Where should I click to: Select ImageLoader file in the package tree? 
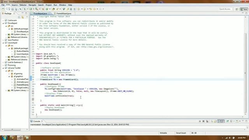point(21,87)
